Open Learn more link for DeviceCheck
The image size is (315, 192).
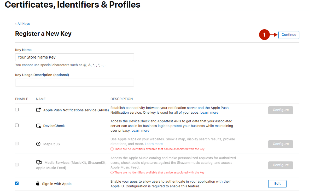(x=140, y=131)
